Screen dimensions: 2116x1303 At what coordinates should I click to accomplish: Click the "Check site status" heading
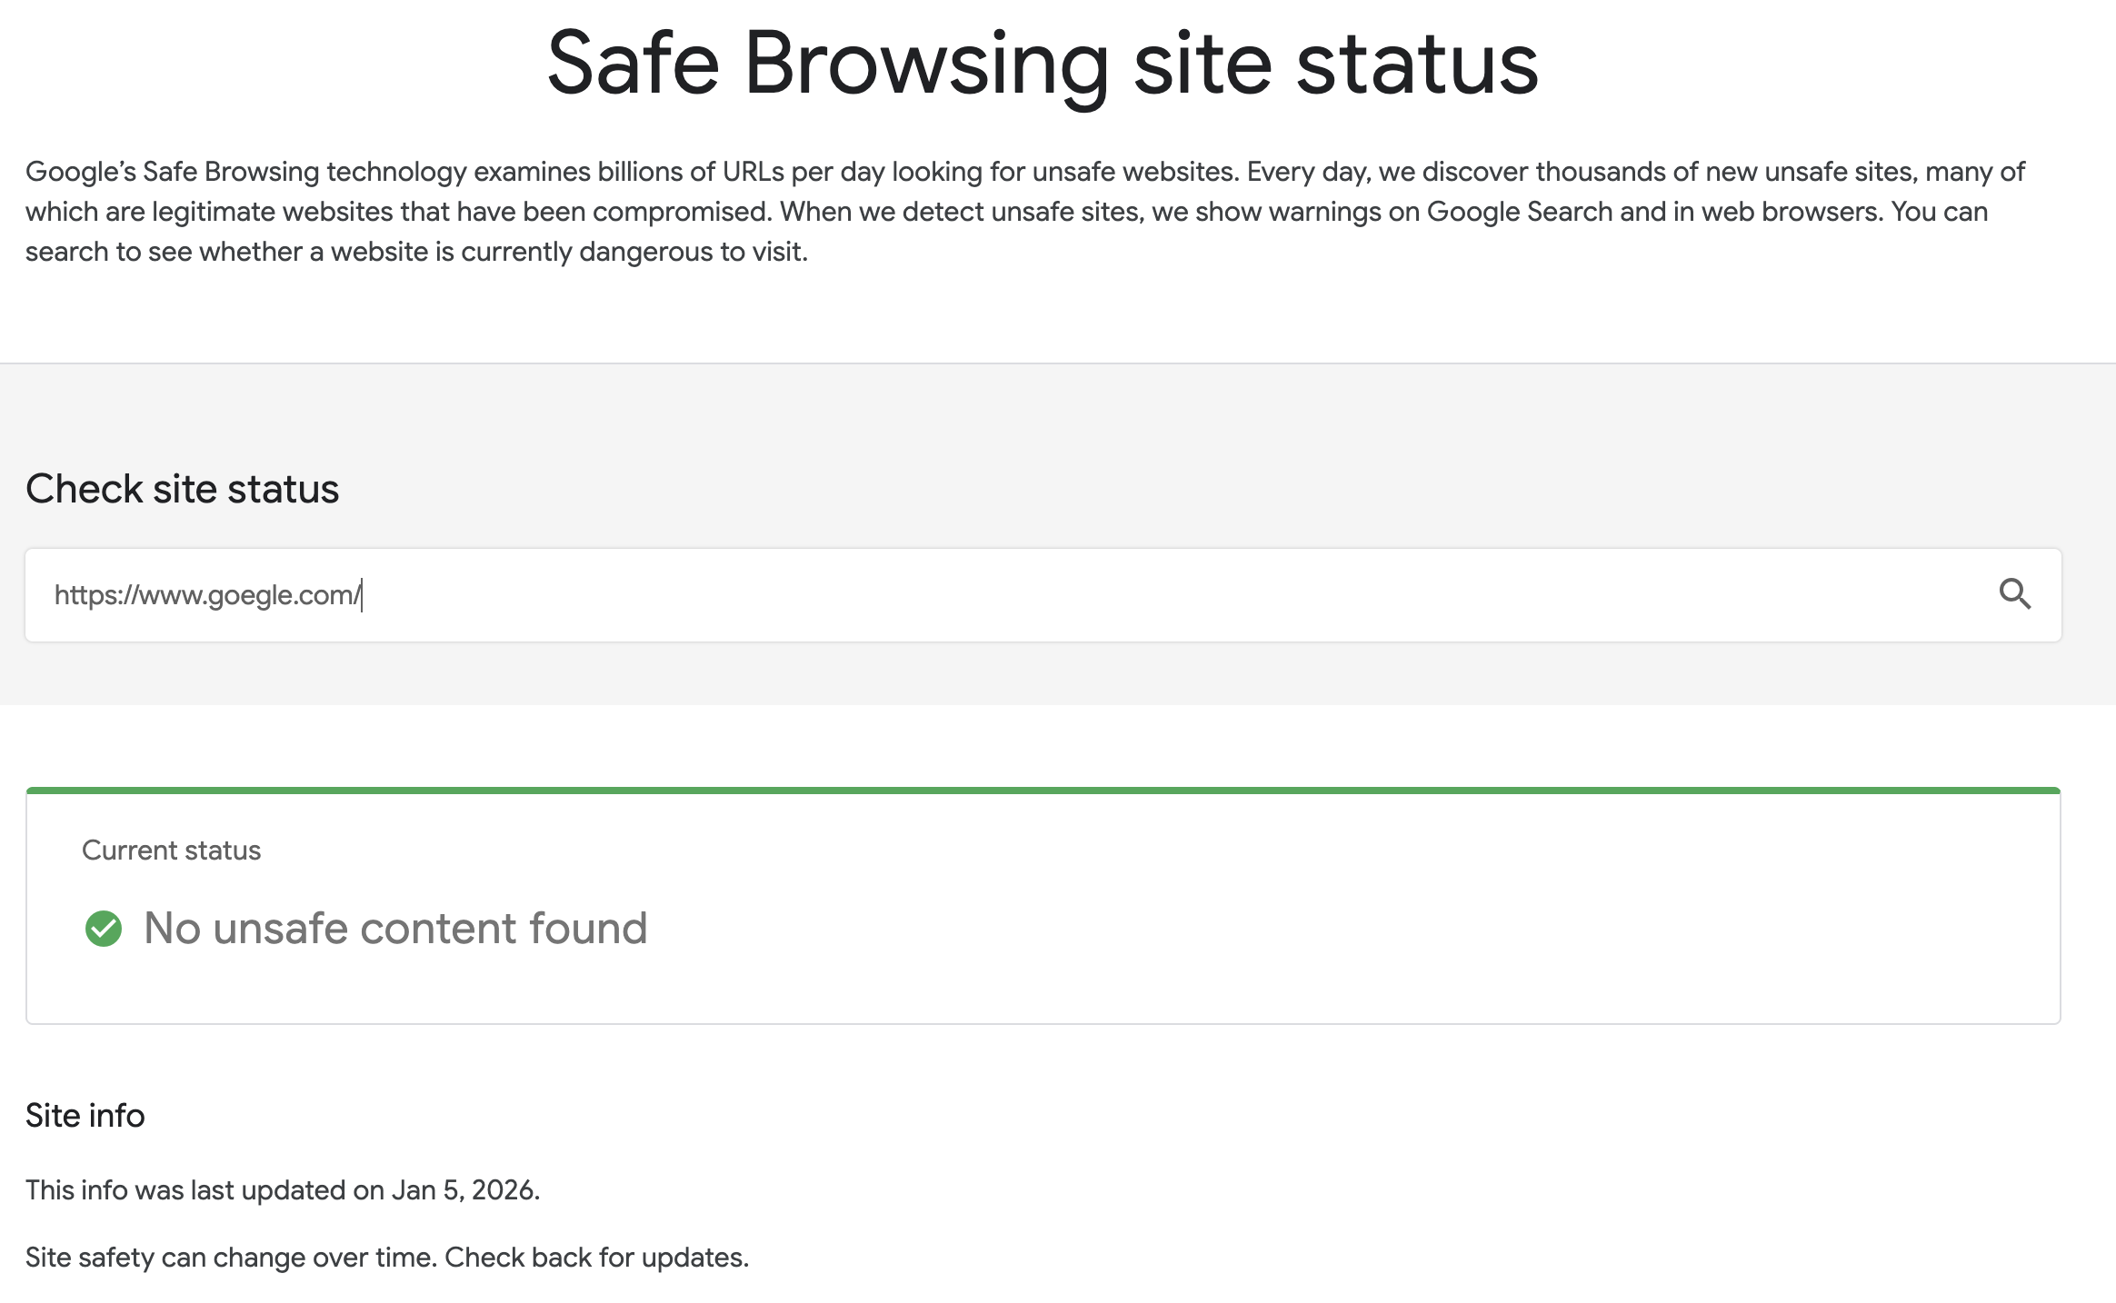point(182,489)
